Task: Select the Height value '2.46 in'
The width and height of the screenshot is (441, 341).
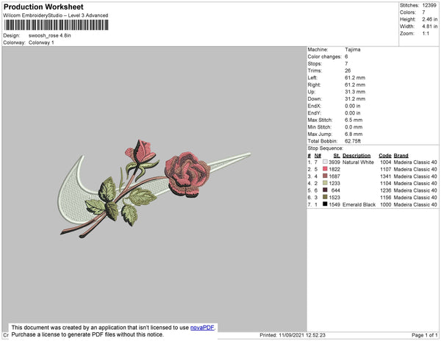Action: (430, 19)
